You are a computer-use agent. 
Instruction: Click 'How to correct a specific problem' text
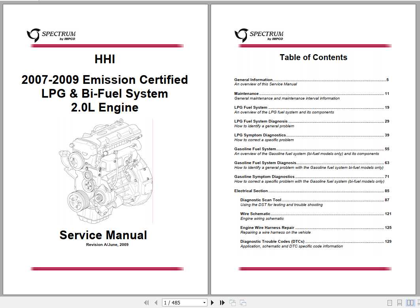(x=264, y=140)
